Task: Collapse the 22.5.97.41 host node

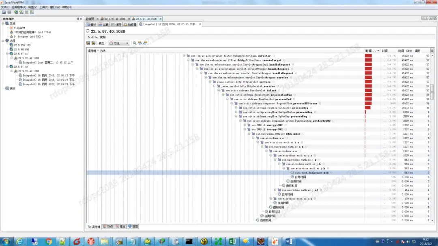Action: point(7,54)
